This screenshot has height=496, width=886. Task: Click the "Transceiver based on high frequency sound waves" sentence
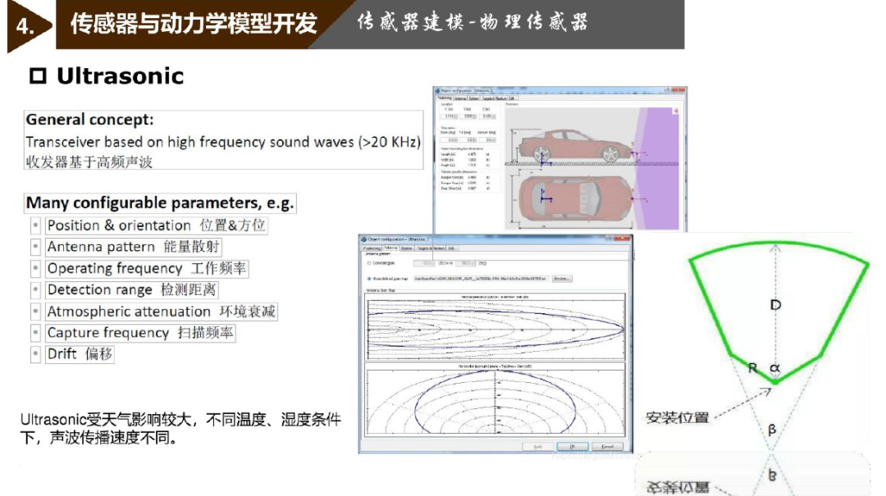point(222,142)
